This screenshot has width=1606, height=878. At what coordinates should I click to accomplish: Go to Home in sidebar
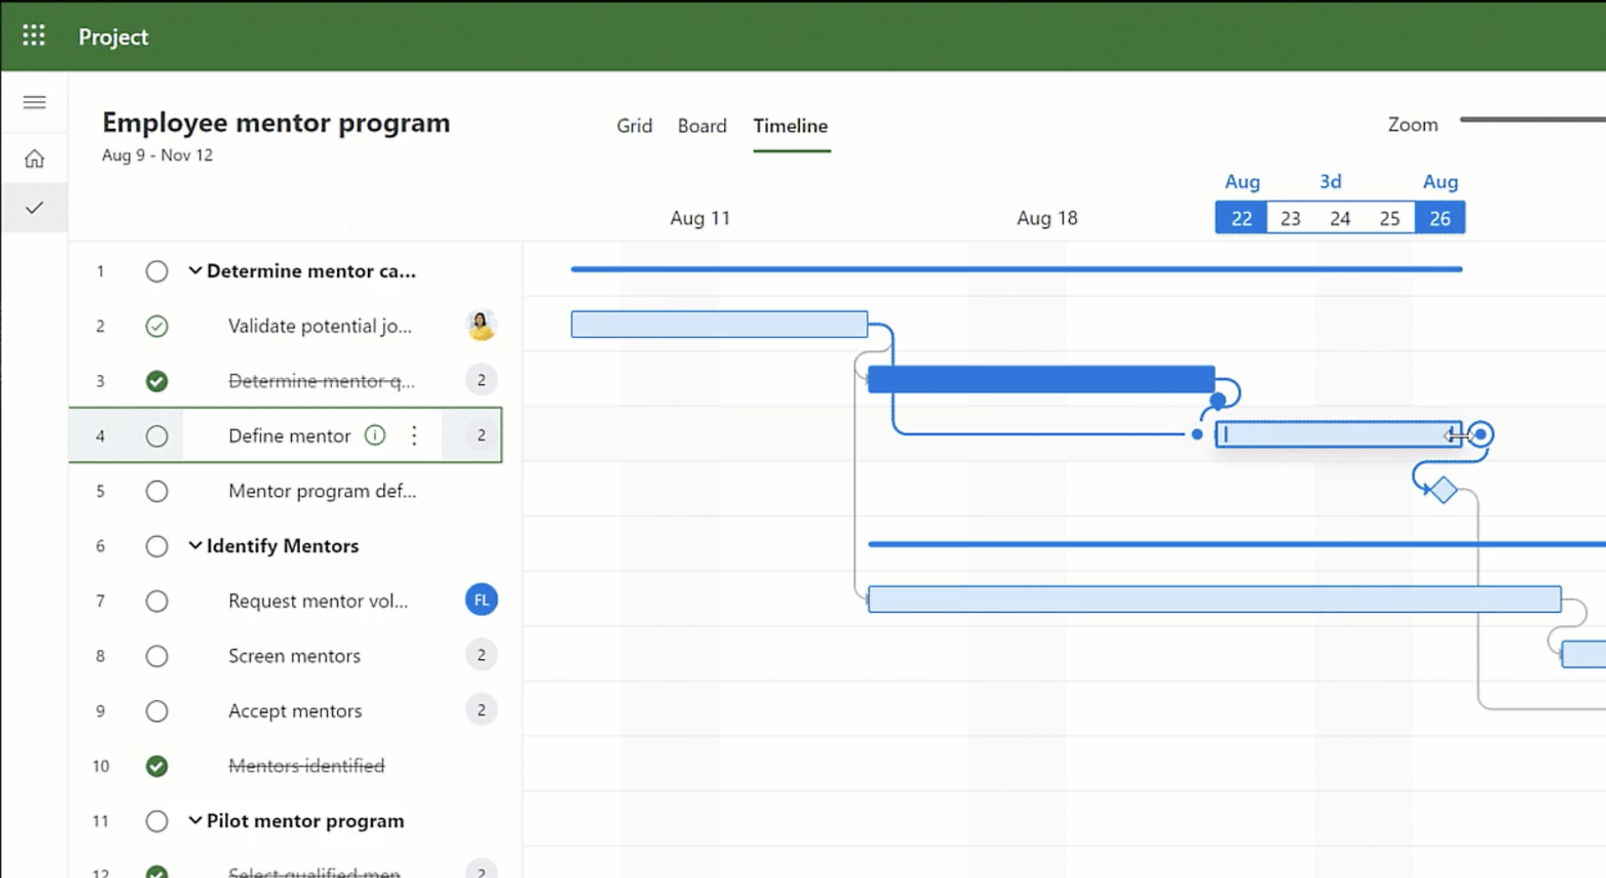point(34,158)
